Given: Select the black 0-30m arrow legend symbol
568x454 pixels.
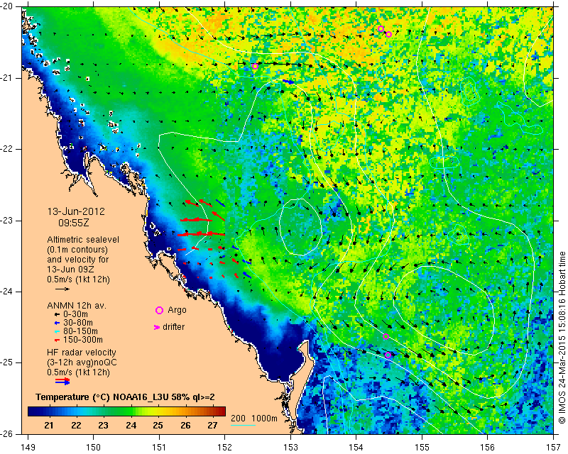Looking at the screenshot, I should 57,315.
